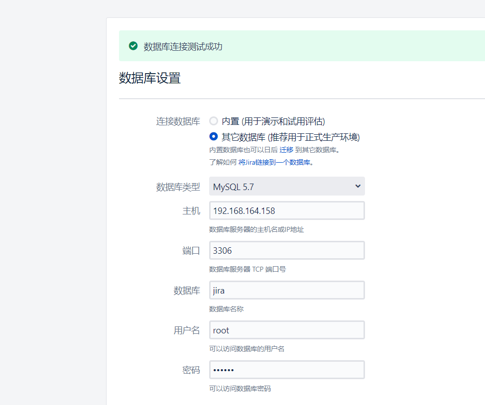Select the 内置 (built-in) database radio button
Image resolution: width=485 pixels, height=405 pixels.
click(214, 121)
